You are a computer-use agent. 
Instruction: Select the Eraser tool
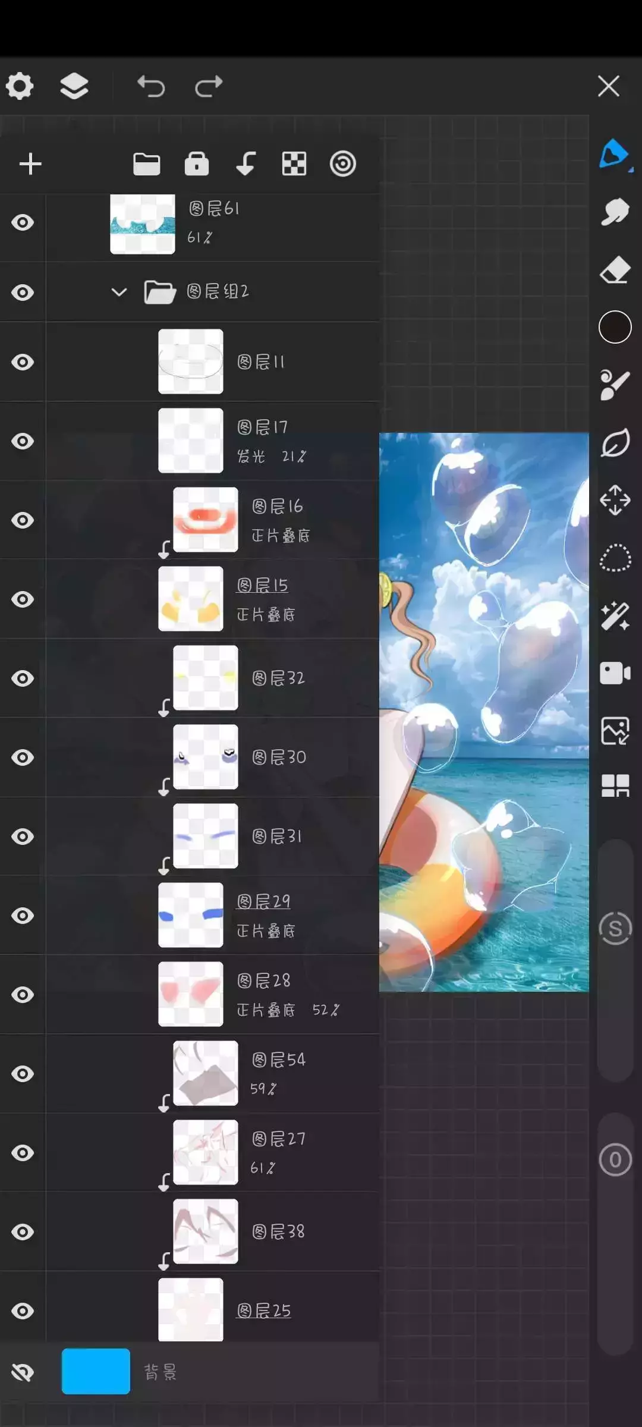(x=615, y=270)
